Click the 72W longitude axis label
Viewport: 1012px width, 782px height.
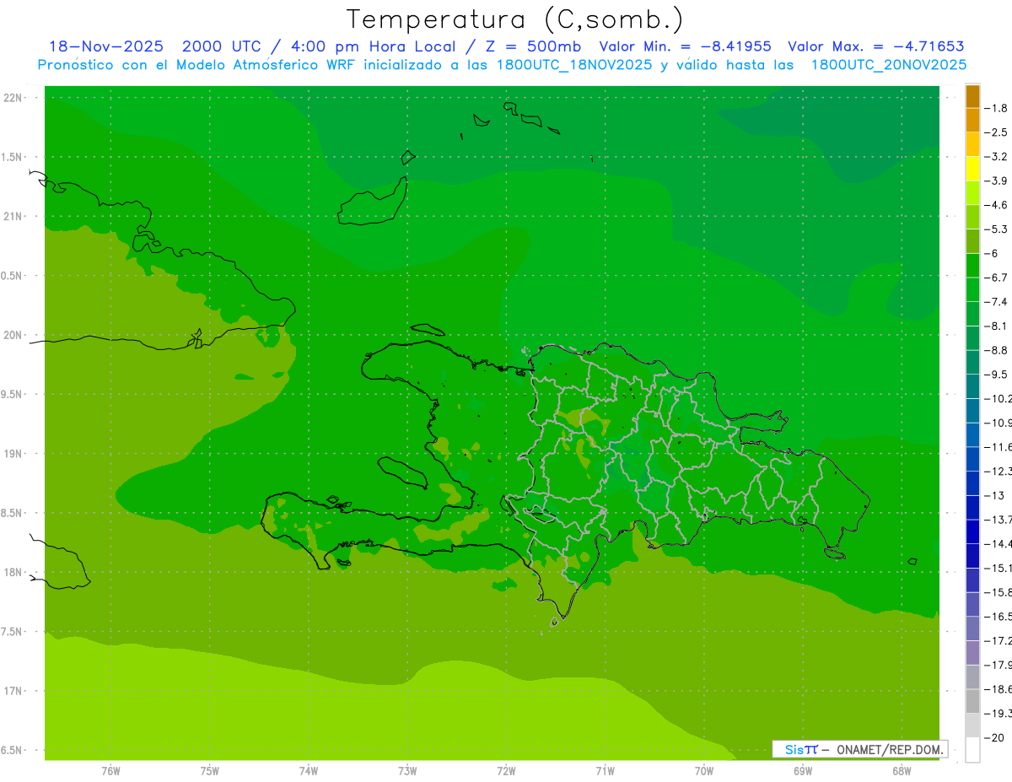point(506,769)
